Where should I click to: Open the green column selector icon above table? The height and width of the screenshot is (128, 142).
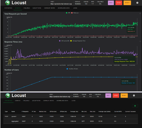point(135,106)
